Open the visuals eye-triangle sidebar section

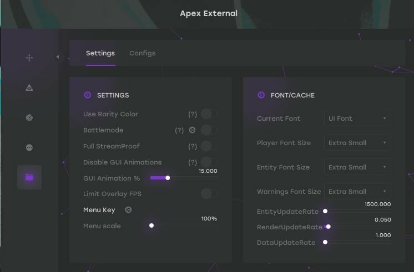click(29, 88)
